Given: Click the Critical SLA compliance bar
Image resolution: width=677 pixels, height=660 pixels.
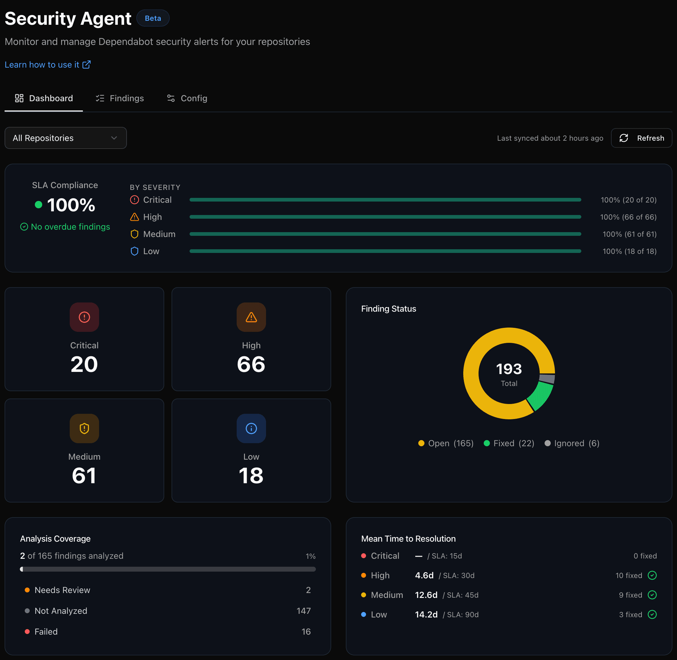Looking at the screenshot, I should pyautogui.click(x=385, y=200).
